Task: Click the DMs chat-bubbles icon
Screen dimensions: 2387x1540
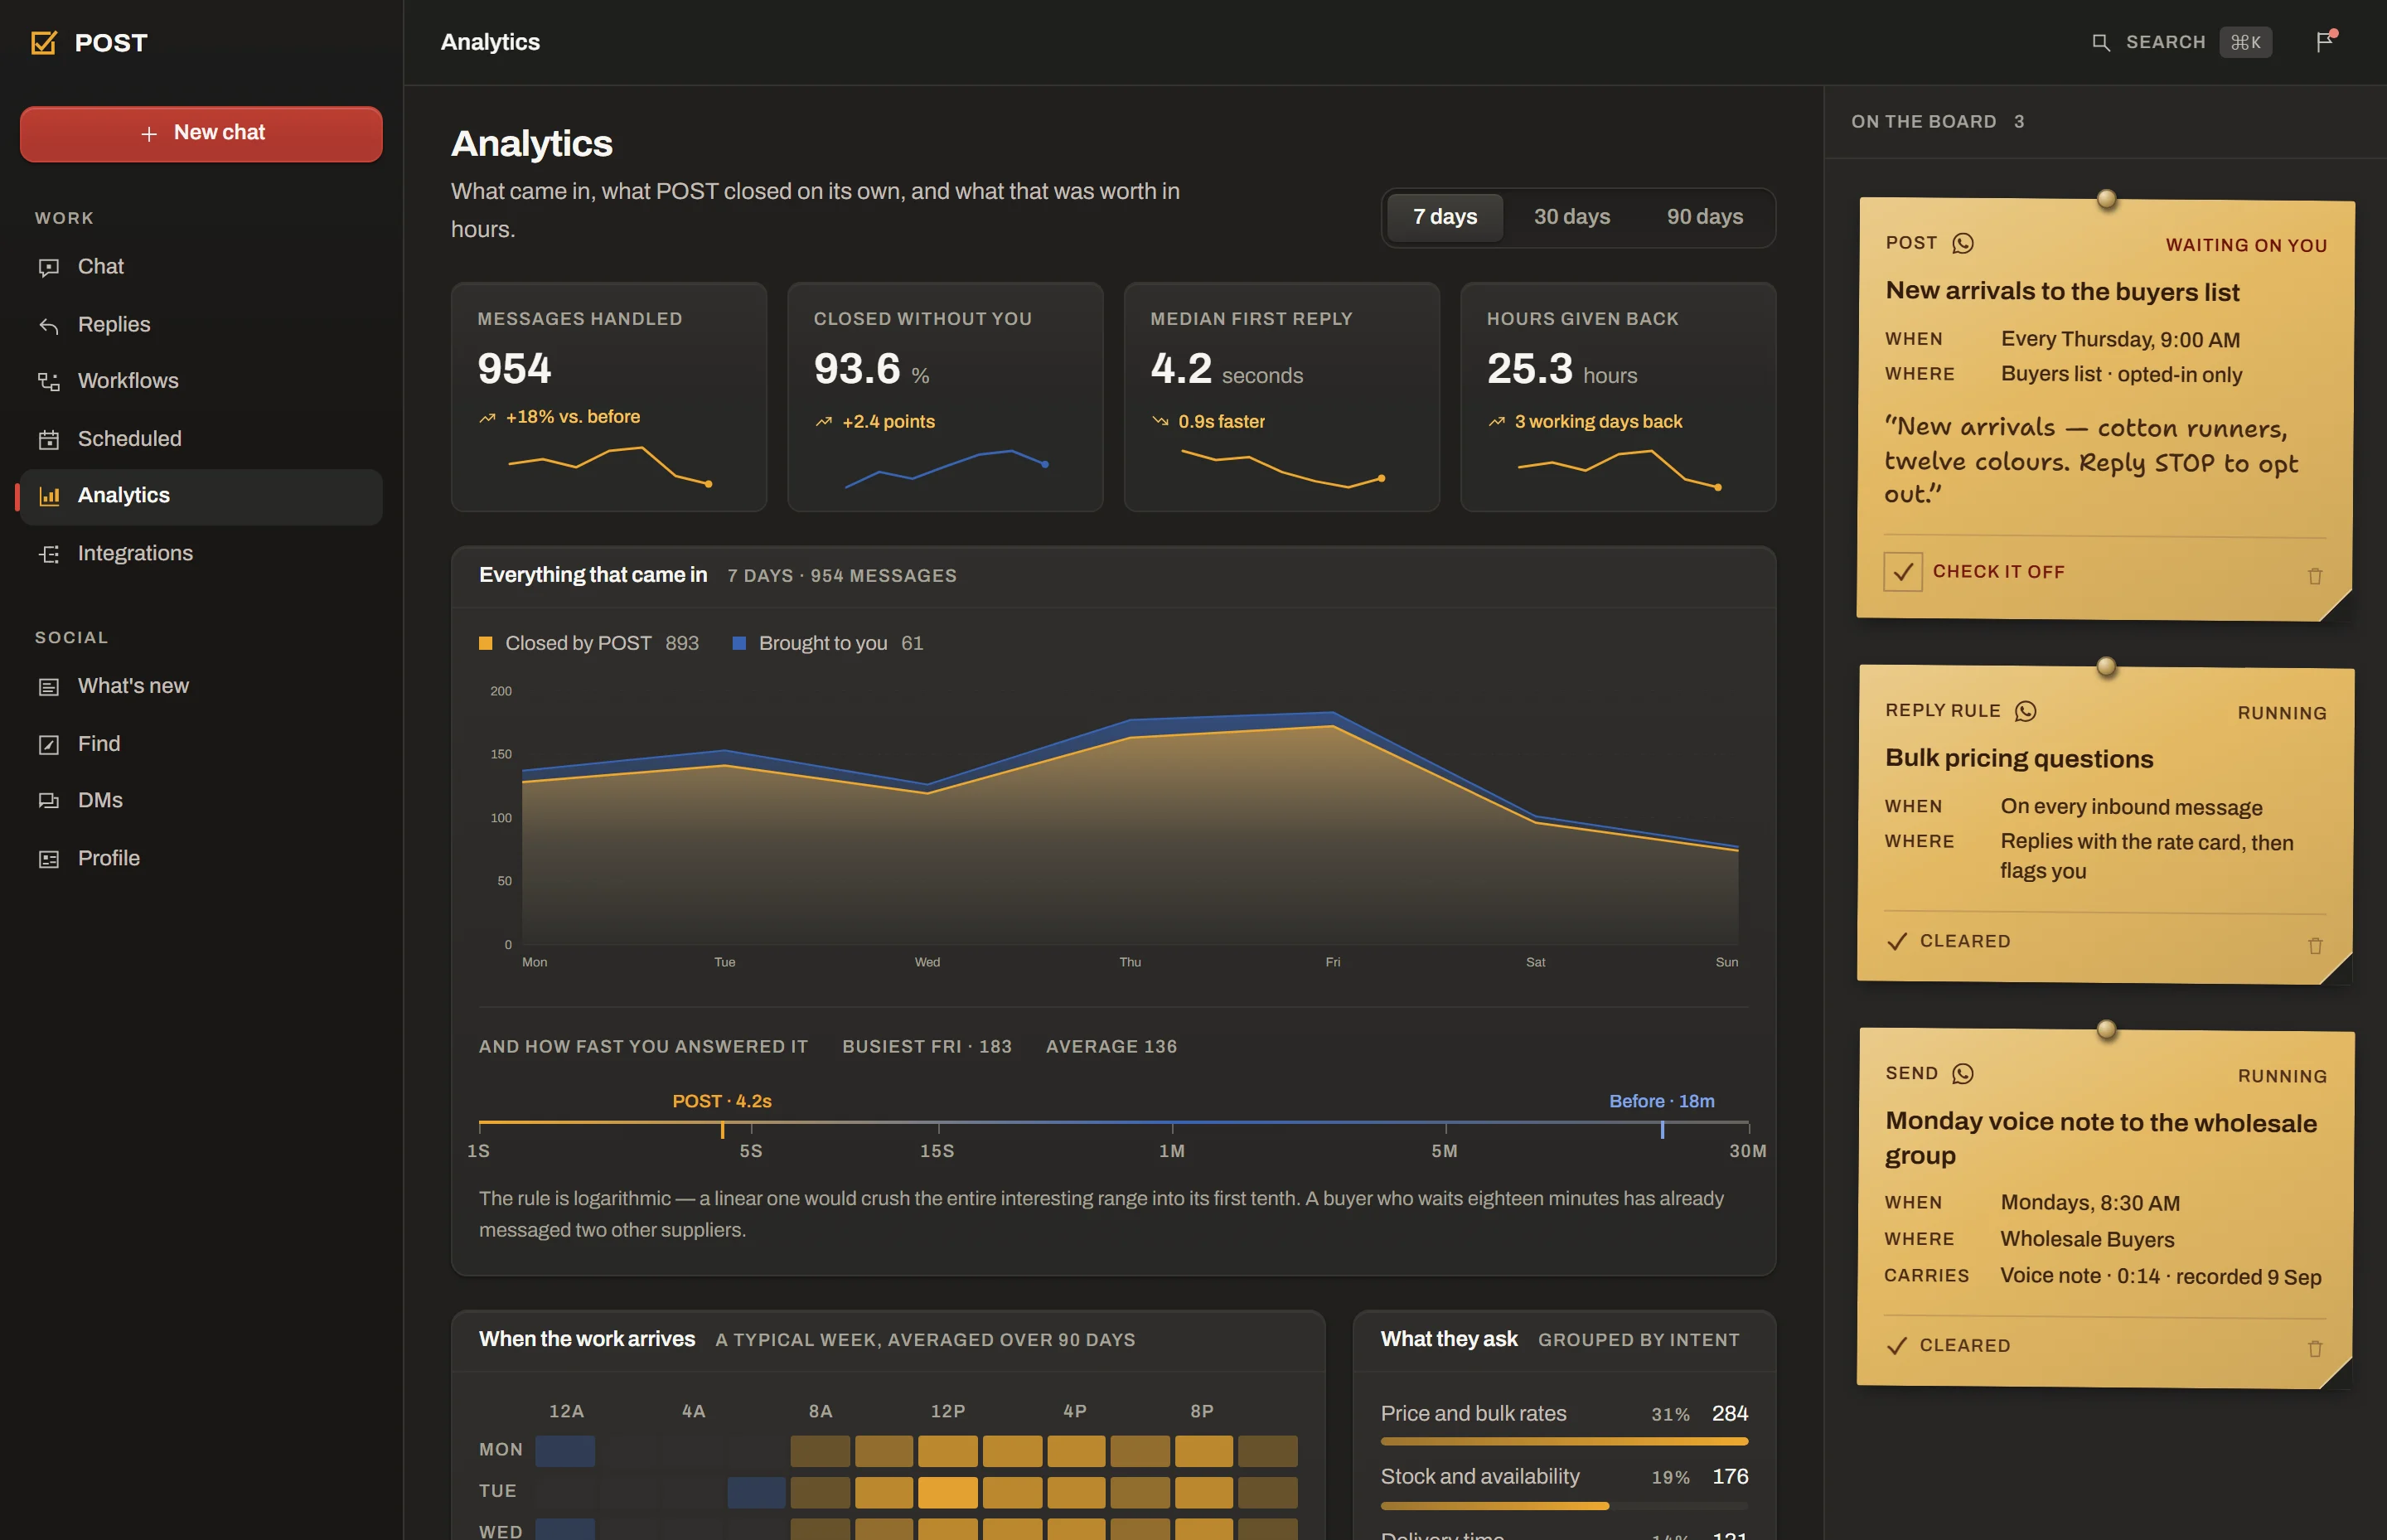Action: click(48, 801)
